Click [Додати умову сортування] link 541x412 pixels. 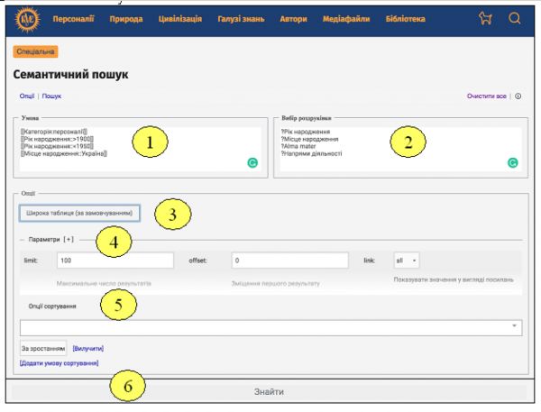[x=59, y=363]
